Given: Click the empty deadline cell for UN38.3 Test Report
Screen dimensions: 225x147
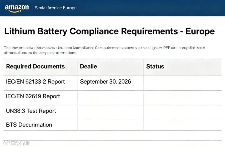Looking at the screenshot, I should (x=111, y=112).
